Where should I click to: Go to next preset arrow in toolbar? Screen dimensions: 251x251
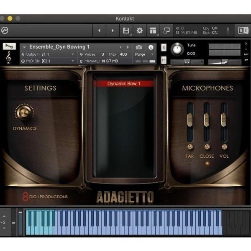tap(113, 31)
